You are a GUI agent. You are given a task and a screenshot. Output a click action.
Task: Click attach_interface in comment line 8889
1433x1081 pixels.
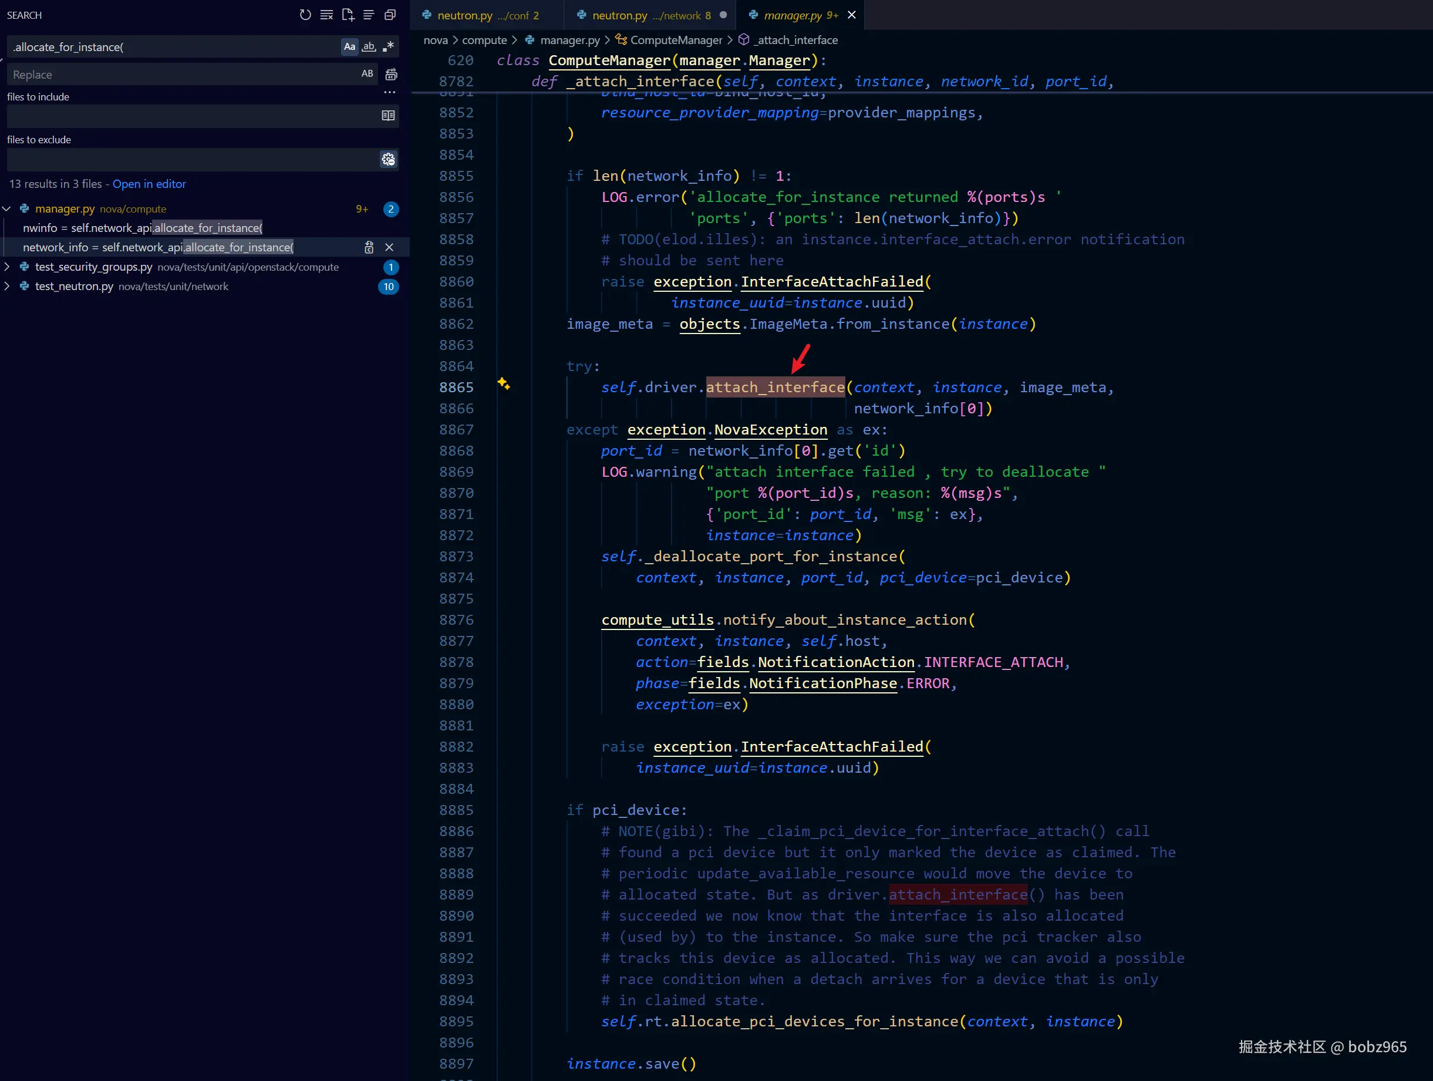tap(957, 895)
